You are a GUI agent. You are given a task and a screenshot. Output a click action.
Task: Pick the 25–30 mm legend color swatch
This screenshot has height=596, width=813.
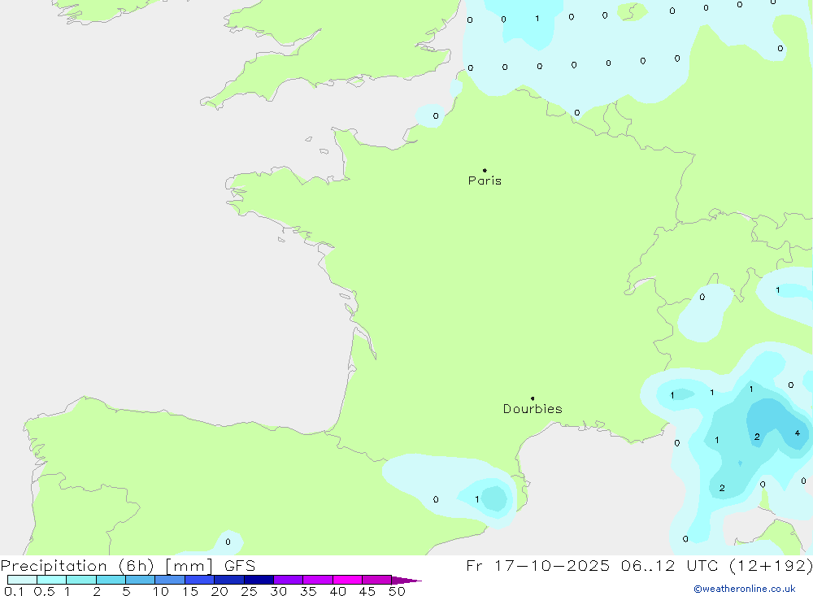259,580
